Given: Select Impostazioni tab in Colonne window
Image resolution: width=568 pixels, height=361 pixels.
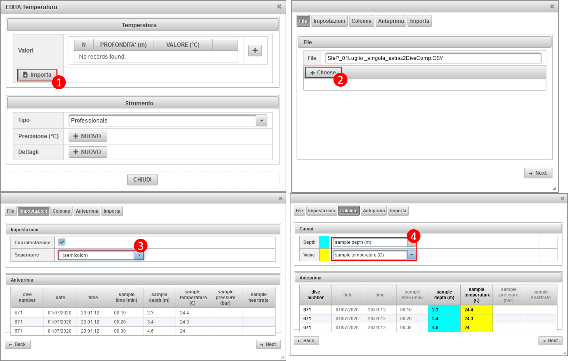Looking at the screenshot, I should pos(321,211).
